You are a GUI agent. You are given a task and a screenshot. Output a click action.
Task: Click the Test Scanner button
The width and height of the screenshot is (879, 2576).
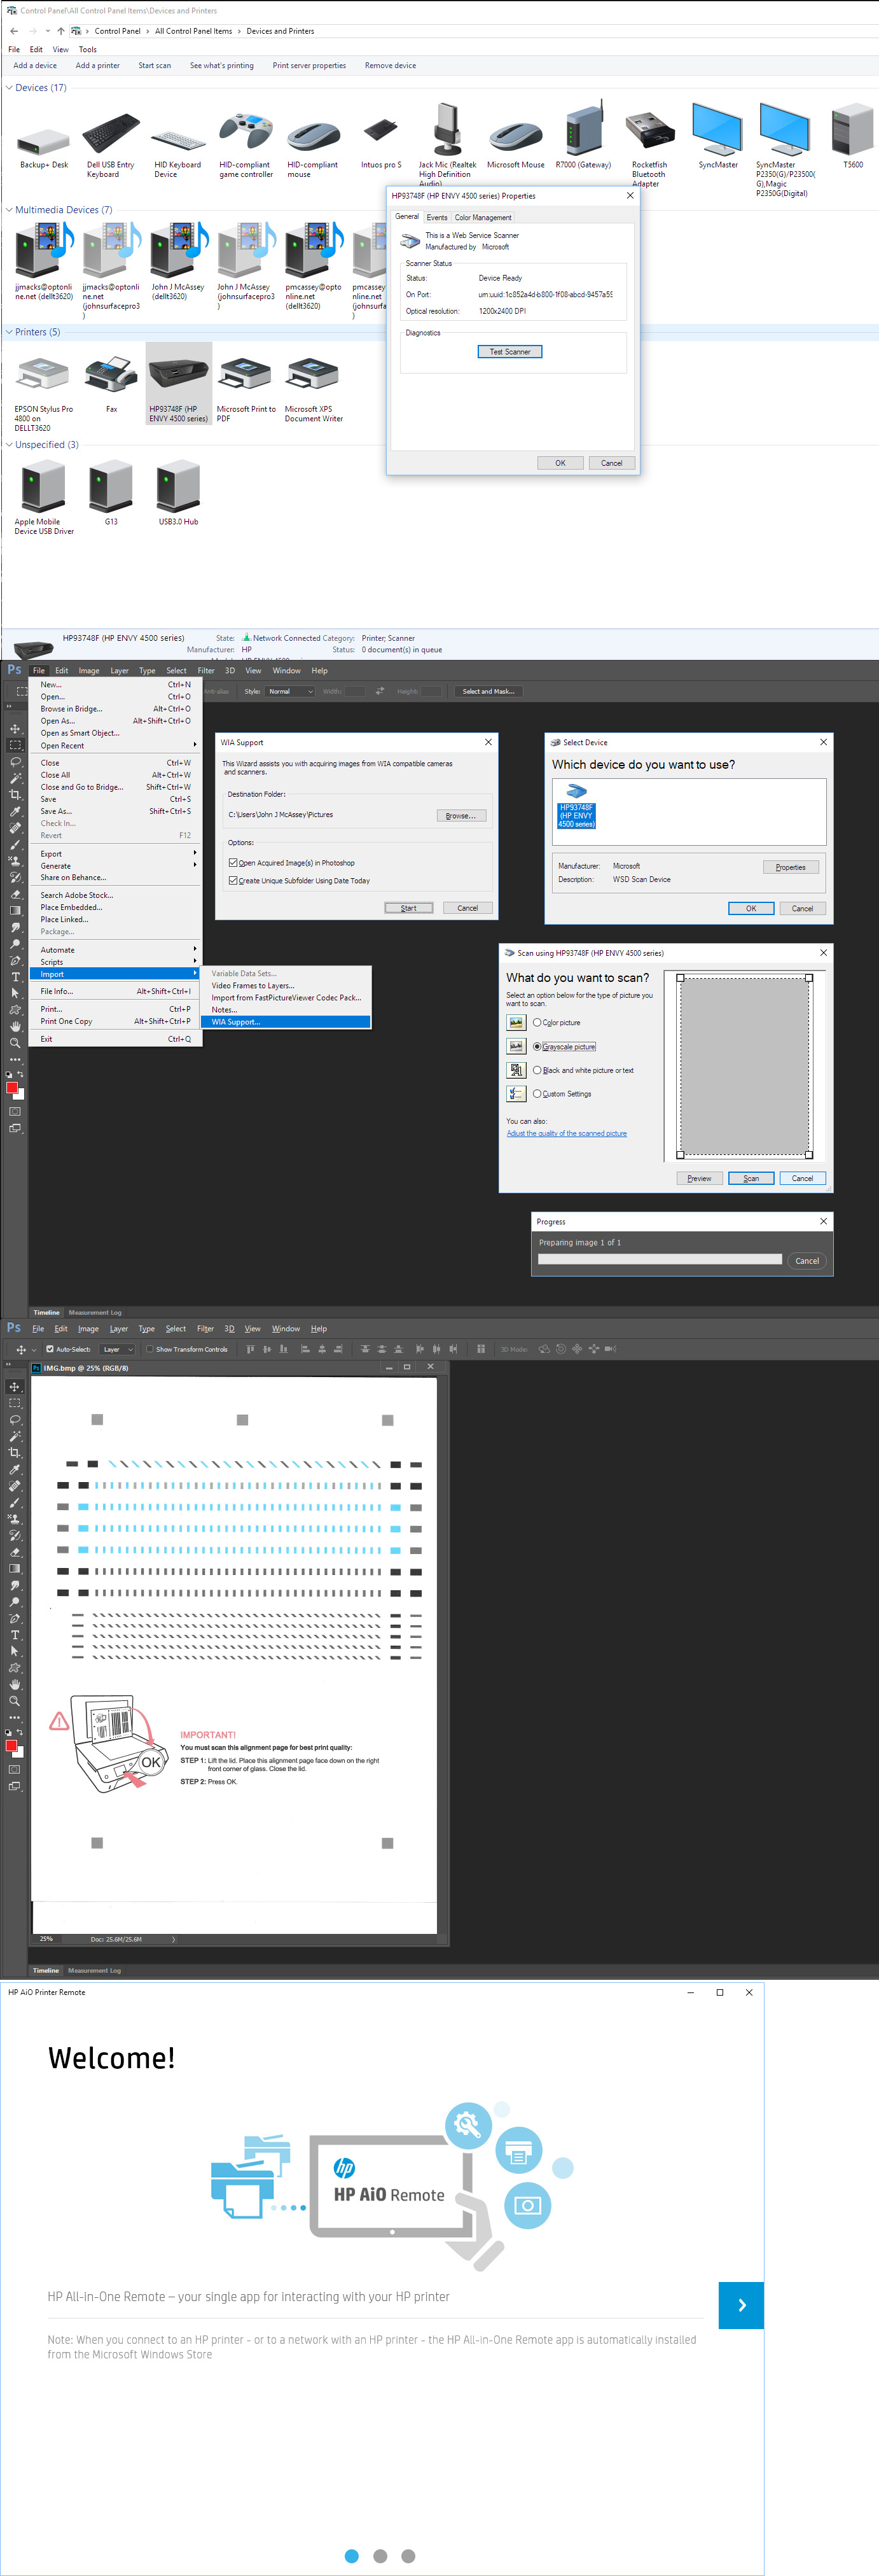(510, 352)
